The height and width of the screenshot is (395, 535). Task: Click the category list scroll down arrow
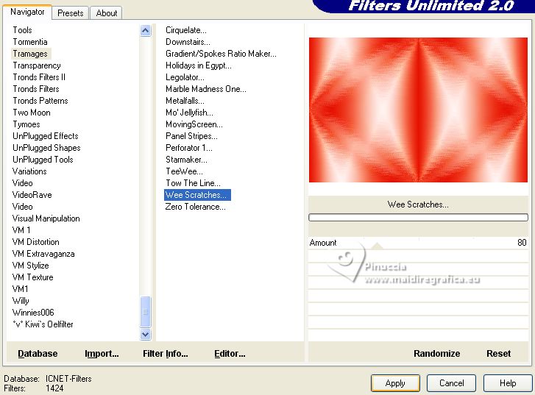click(146, 334)
